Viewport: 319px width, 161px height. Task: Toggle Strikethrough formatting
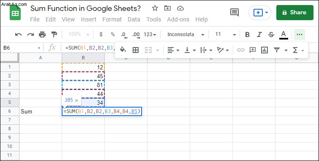pyautogui.click(x=271, y=34)
